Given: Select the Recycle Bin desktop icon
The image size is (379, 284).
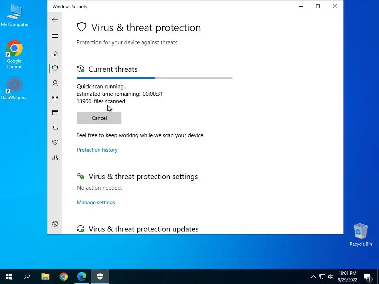Looking at the screenshot, I should 360,235.
